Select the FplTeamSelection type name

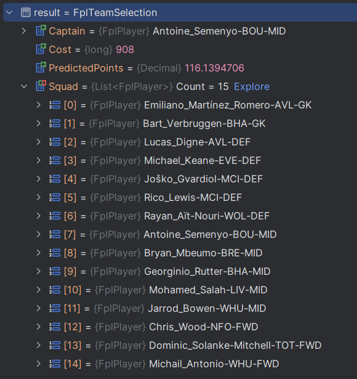point(115,12)
